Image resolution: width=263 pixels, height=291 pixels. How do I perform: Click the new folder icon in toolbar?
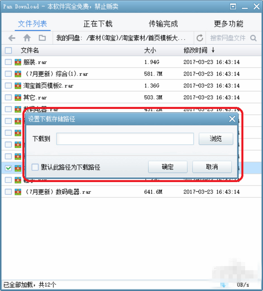(42, 38)
